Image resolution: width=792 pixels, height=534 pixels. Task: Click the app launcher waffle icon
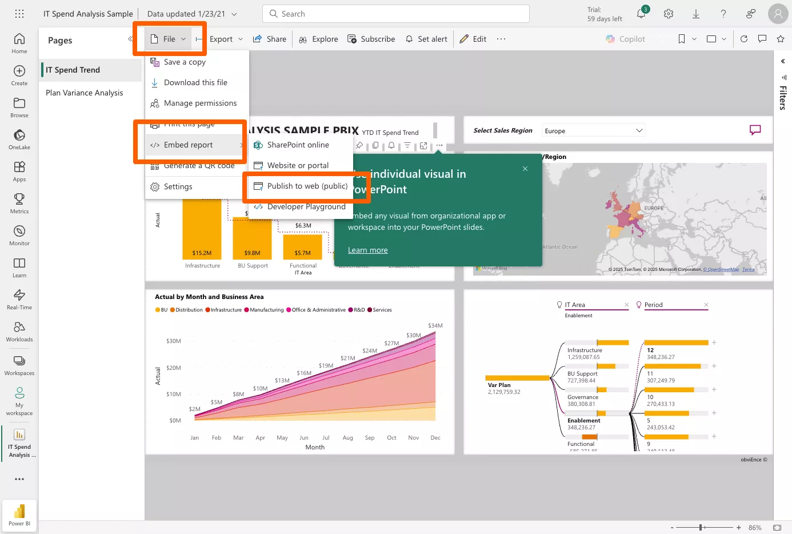19,14
